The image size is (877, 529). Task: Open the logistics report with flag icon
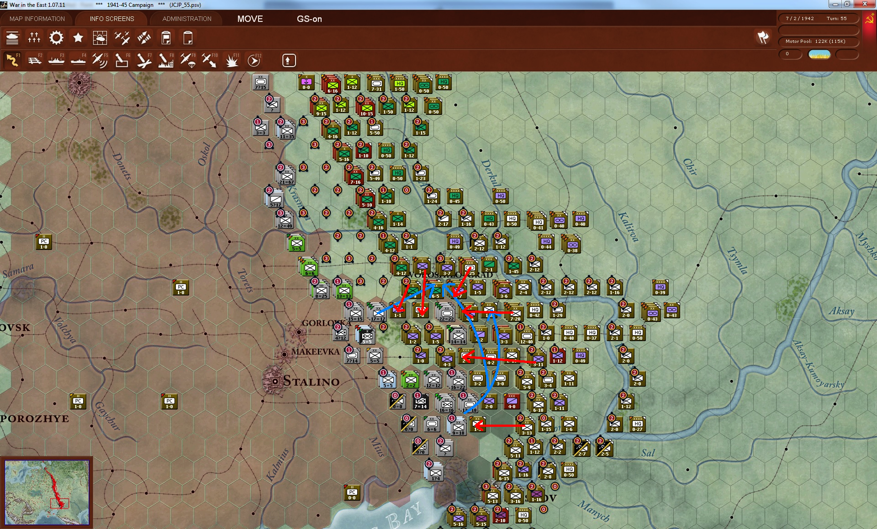click(166, 38)
